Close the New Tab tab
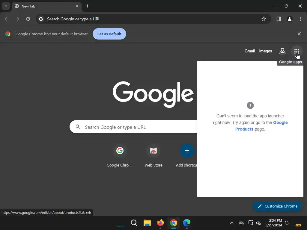The image size is (307, 230). click(x=77, y=6)
